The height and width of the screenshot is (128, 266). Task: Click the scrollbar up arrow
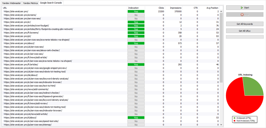(x=221, y=12)
